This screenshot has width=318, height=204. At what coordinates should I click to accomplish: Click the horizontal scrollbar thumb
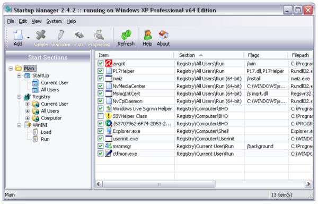tap(159, 184)
